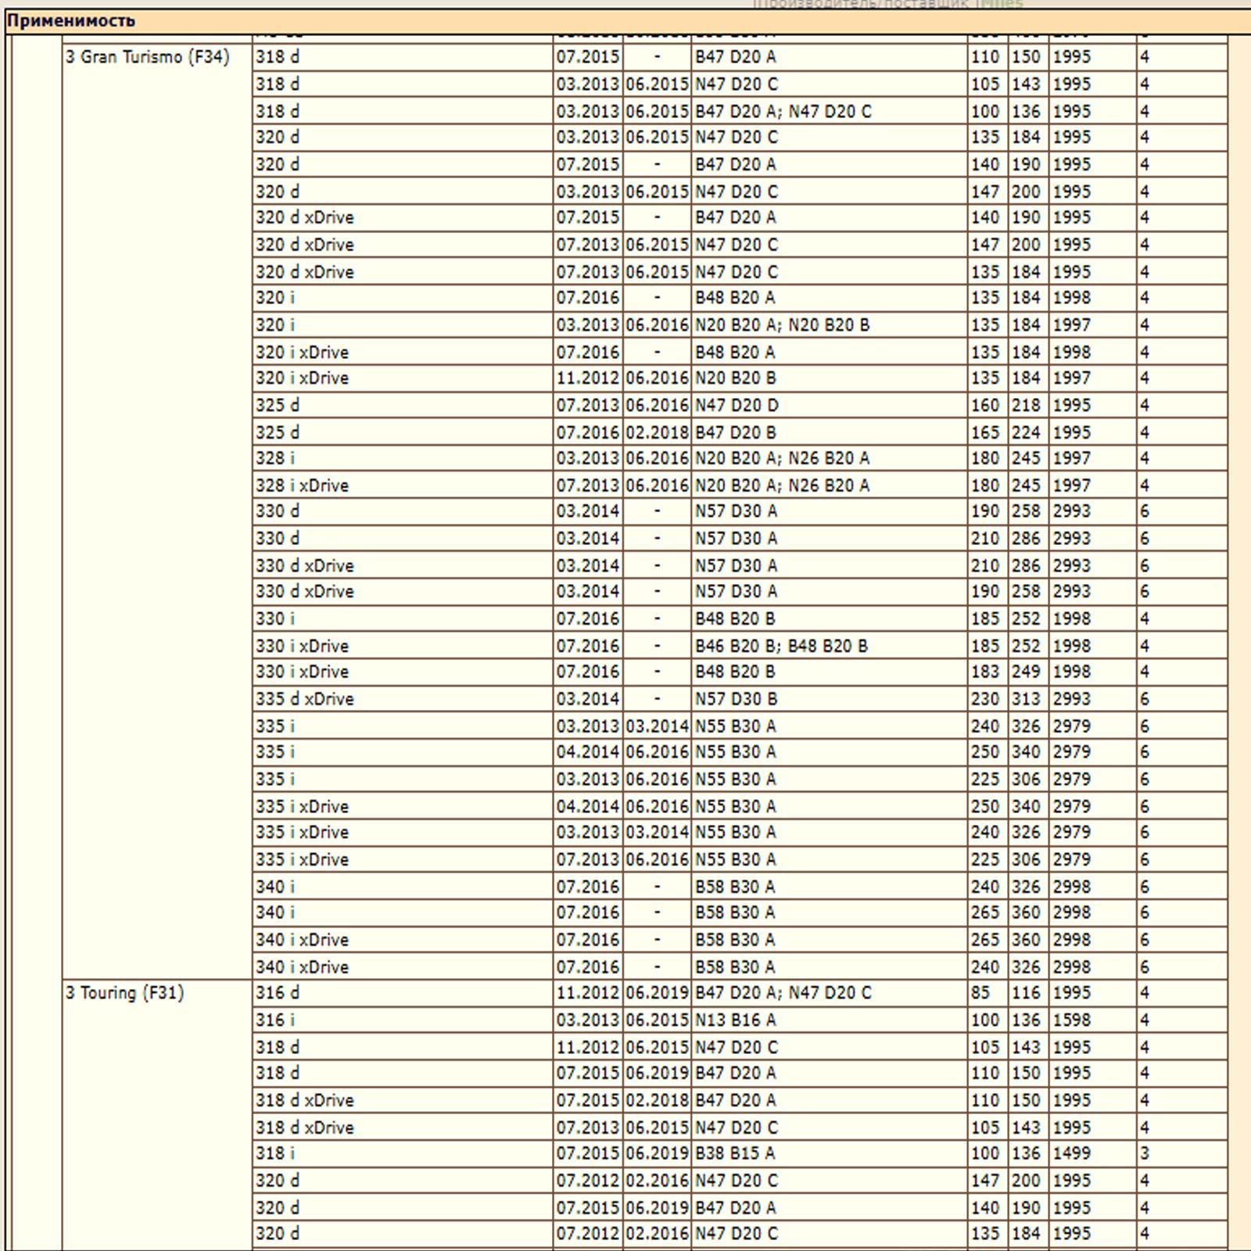Select the 3 Gran Turismo (F34) model cell
The image size is (1251, 1251).
click(x=148, y=57)
